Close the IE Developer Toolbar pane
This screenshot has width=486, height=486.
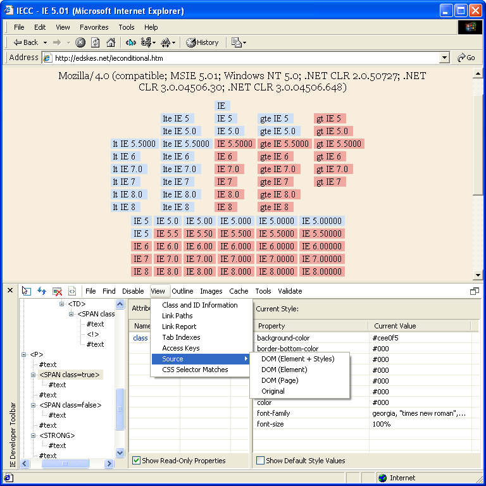(x=10, y=290)
